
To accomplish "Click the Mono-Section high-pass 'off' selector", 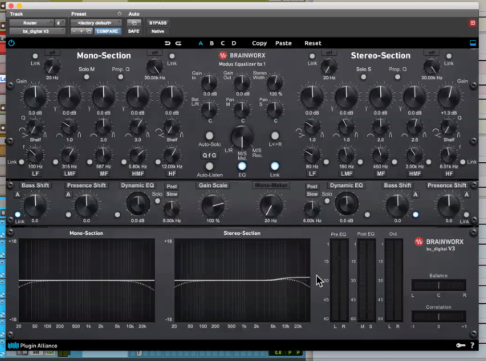I will point(52,53).
